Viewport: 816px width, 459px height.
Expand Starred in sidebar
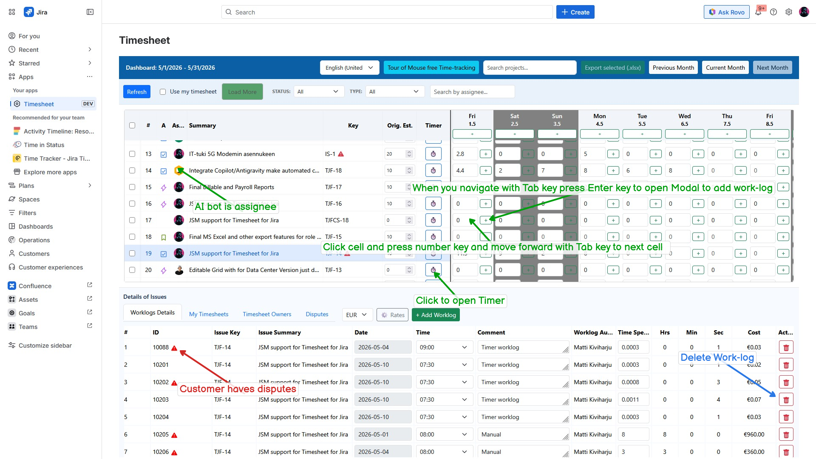pos(90,63)
